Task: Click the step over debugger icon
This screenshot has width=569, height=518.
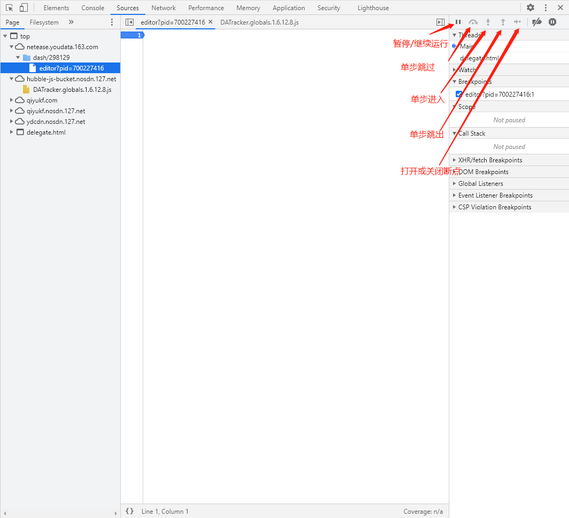Action: [x=473, y=22]
